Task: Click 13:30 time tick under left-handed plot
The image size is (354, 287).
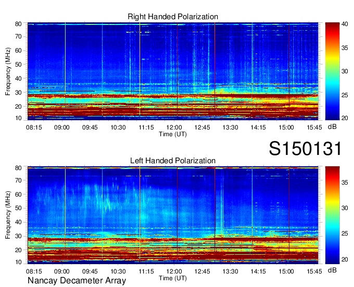Action: (x=230, y=271)
